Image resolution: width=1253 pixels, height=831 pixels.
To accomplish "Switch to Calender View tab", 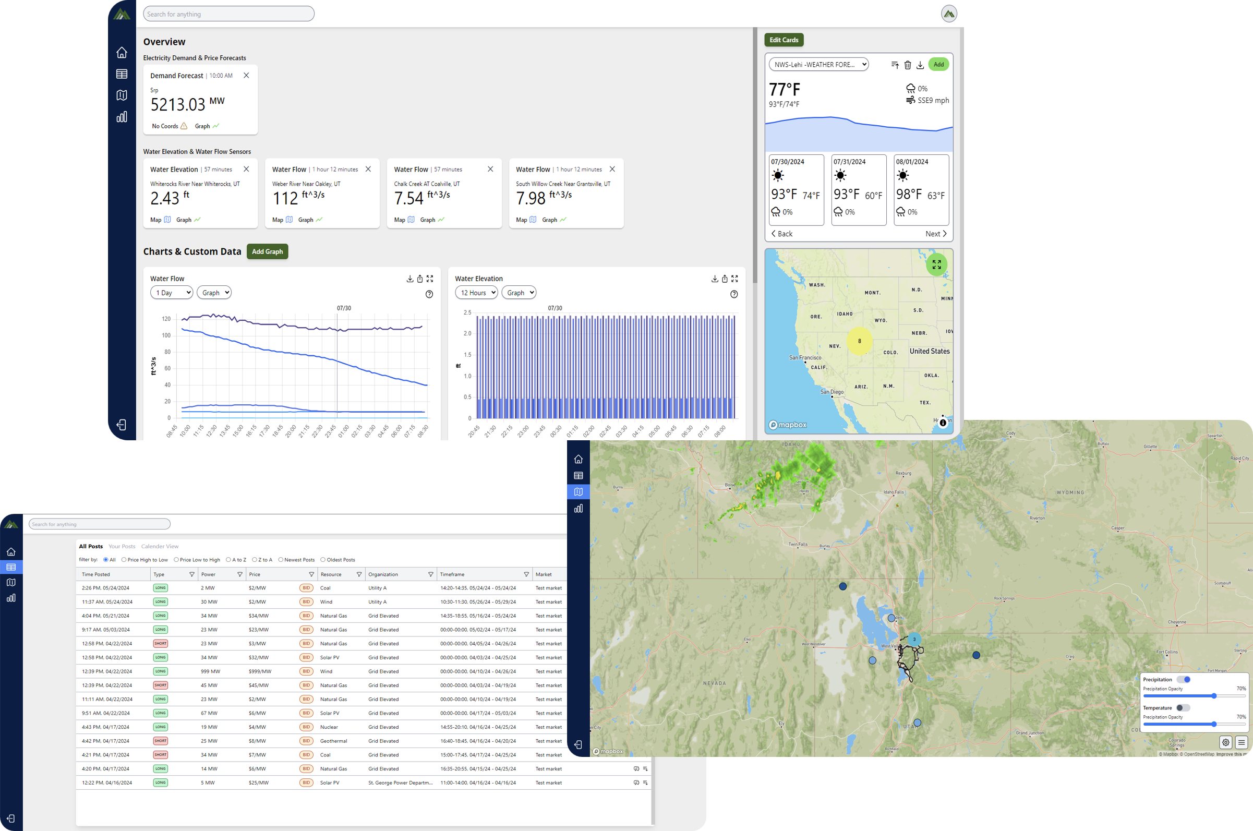I will click(160, 546).
